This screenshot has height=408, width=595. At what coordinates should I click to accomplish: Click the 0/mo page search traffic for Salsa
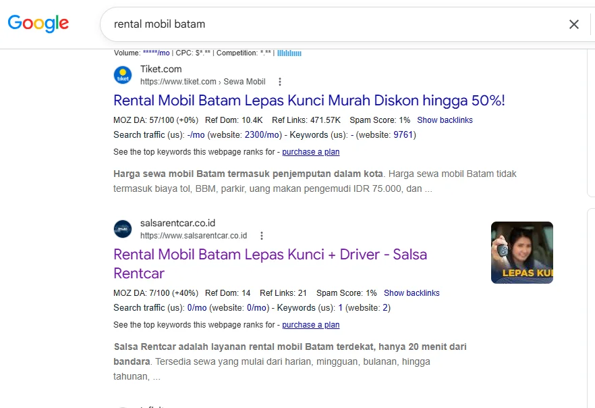[x=197, y=308]
